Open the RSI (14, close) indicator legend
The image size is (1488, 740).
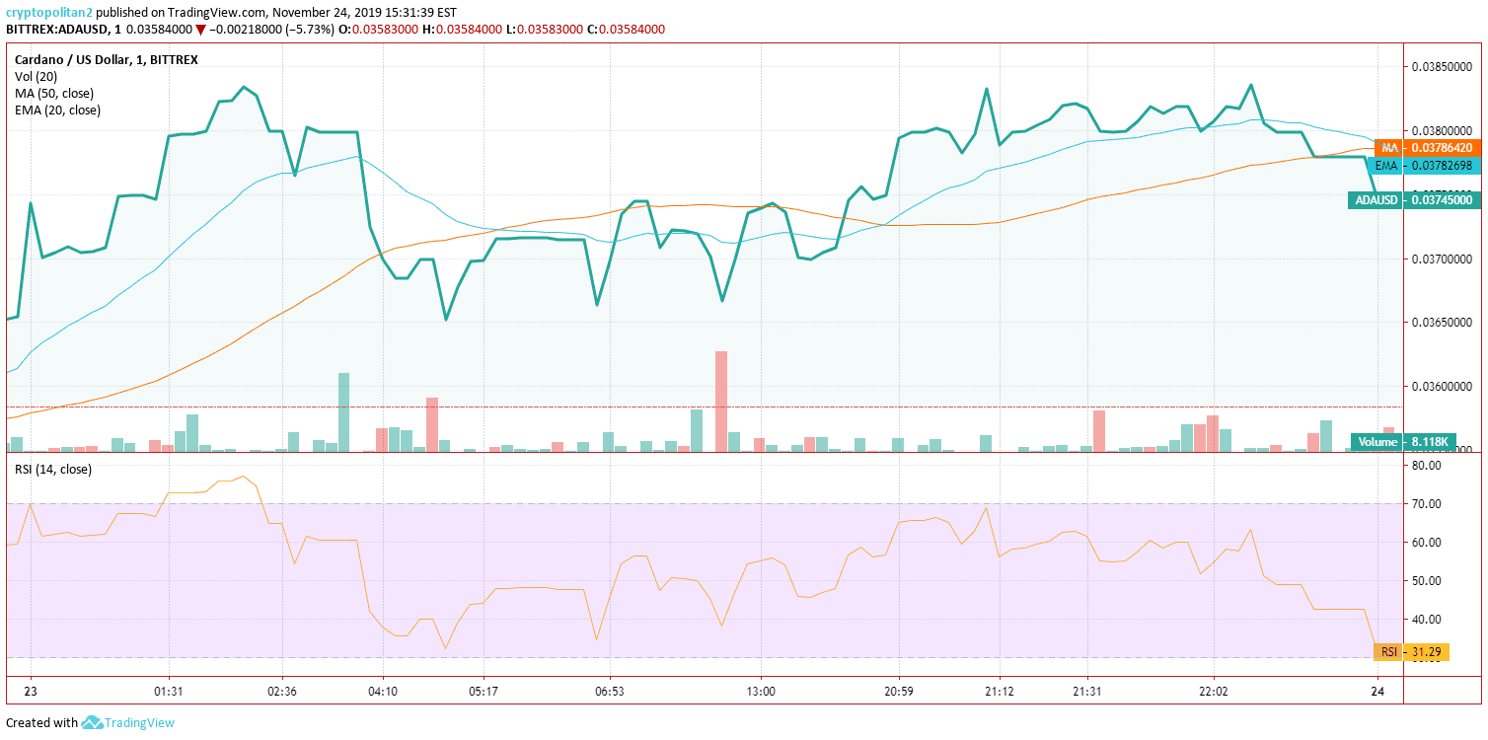point(53,469)
